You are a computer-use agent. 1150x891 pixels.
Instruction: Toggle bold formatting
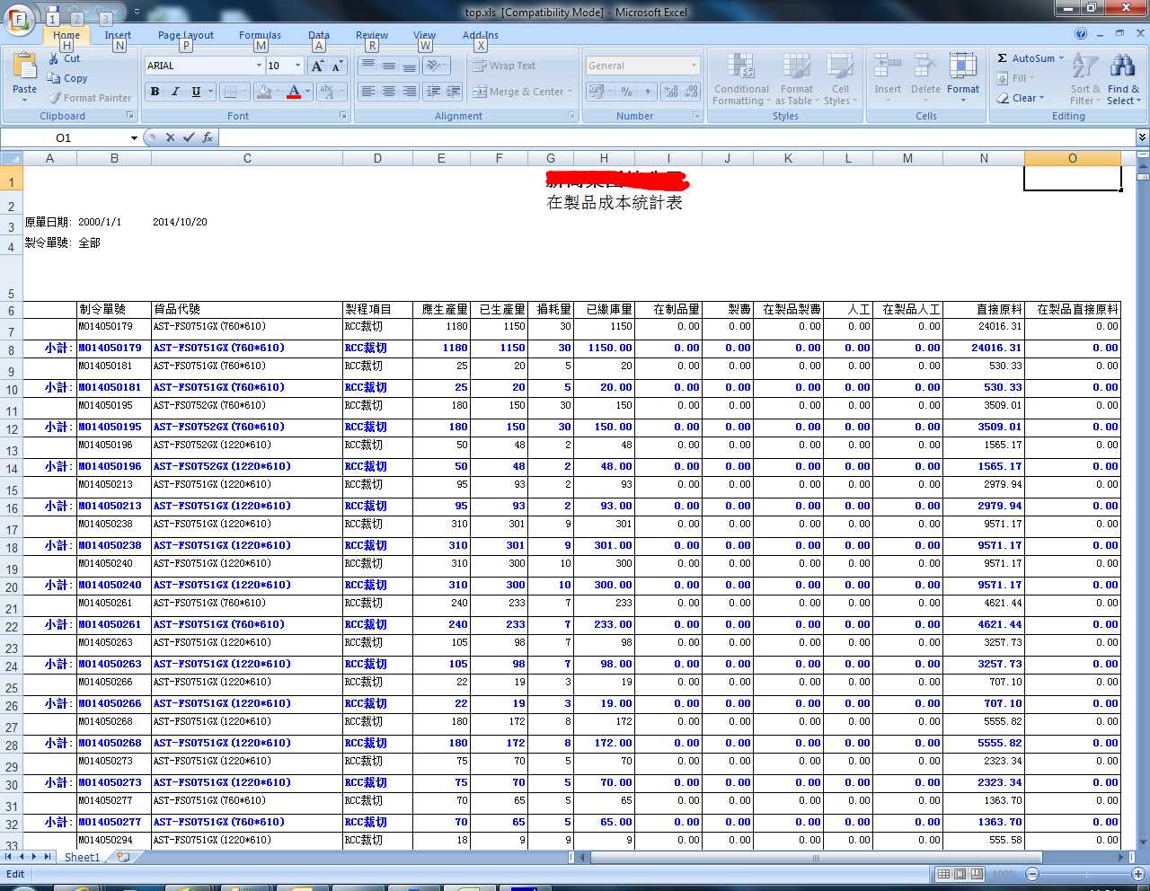155,92
